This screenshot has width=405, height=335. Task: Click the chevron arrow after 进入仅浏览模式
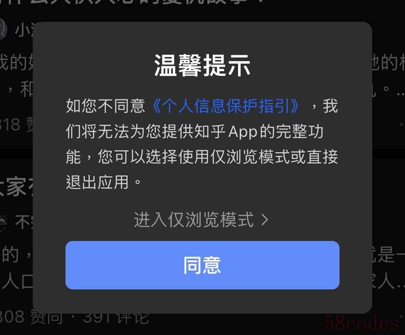click(x=265, y=220)
